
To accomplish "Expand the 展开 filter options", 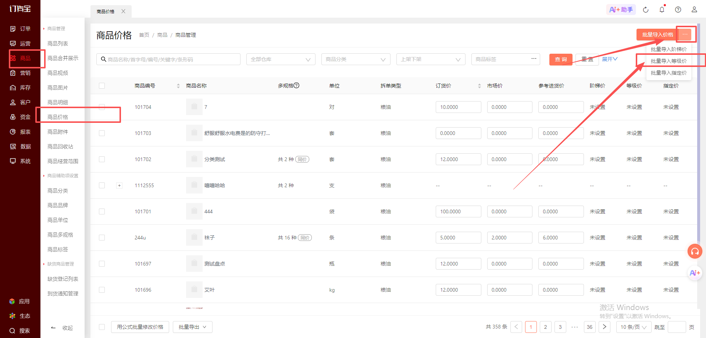I will pos(610,59).
